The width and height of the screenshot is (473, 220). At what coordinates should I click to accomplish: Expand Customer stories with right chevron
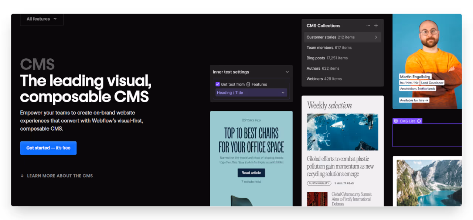(376, 37)
